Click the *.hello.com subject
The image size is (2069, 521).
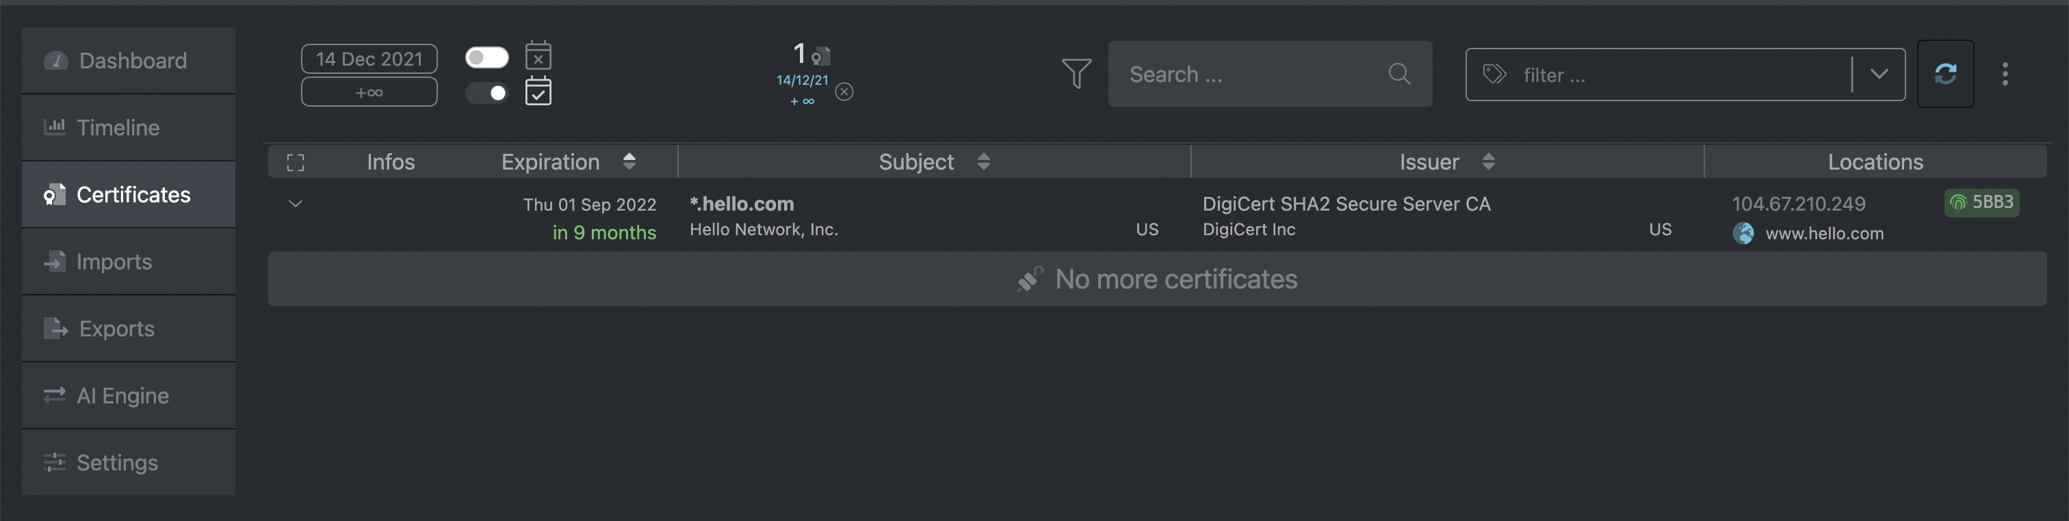point(742,204)
